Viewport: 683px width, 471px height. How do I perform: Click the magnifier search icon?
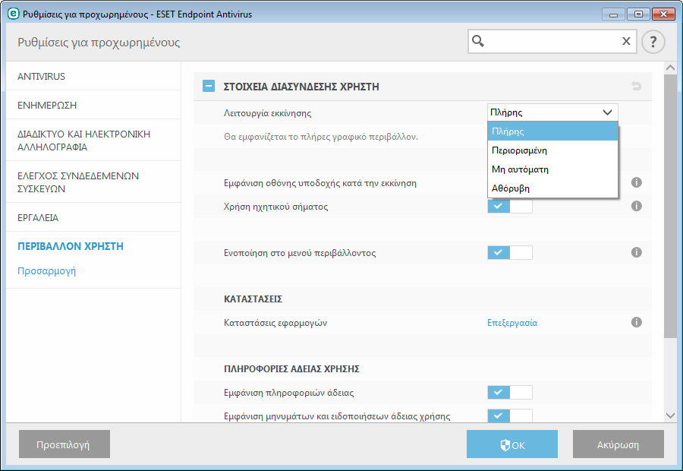(478, 41)
